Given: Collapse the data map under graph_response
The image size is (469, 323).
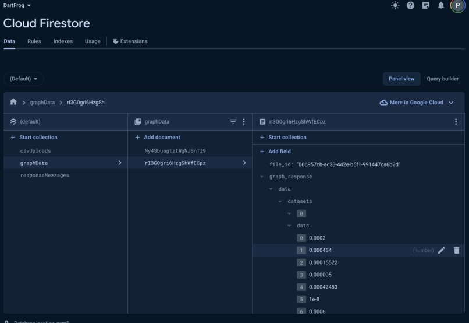Looking at the screenshot, I should click(271, 189).
